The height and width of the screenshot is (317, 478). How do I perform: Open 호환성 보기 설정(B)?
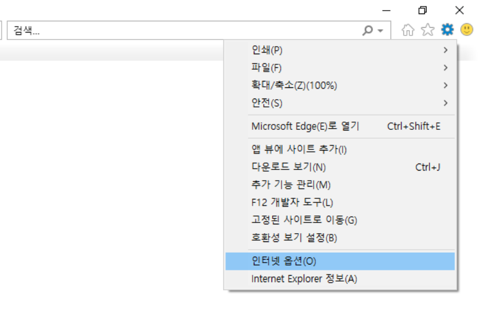[340, 237]
